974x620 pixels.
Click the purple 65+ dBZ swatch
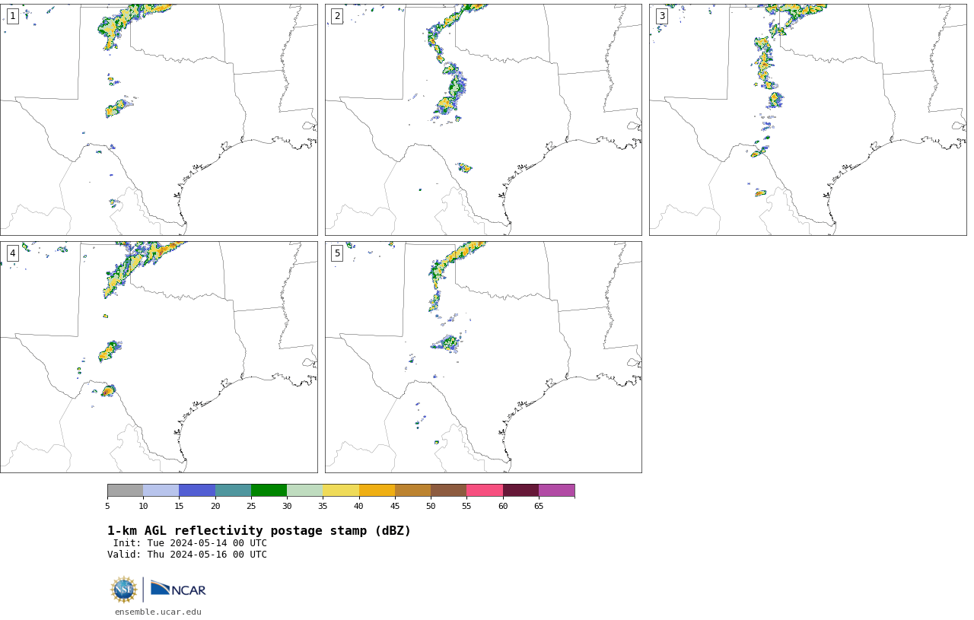point(556,490)
